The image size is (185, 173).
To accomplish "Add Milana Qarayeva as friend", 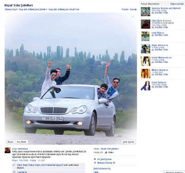I will (160, 74).
